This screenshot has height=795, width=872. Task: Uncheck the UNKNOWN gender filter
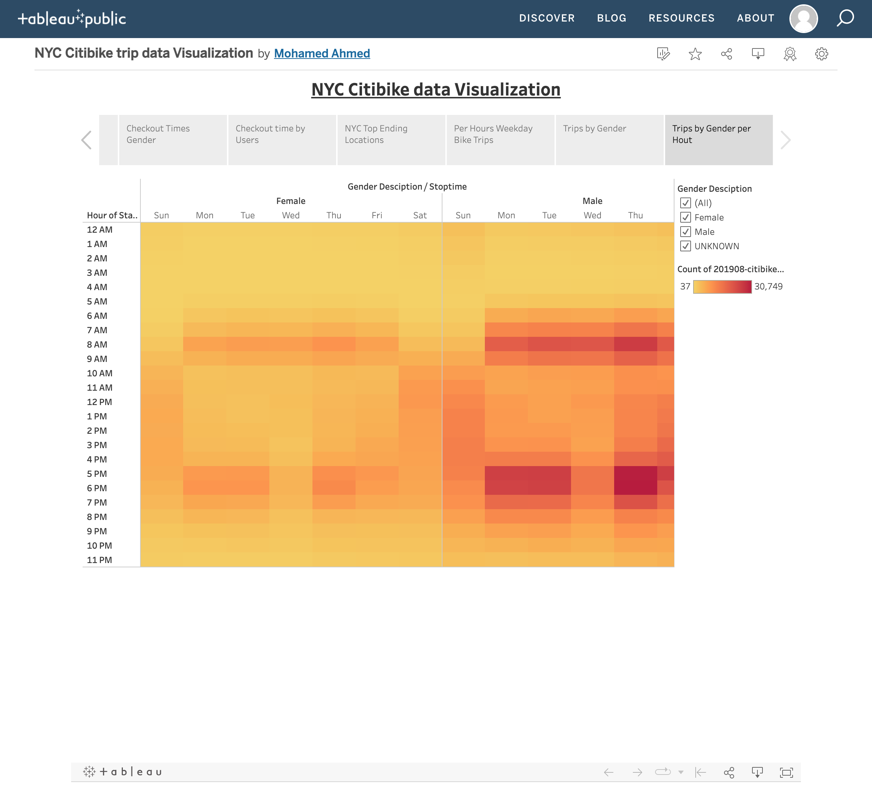685,246
